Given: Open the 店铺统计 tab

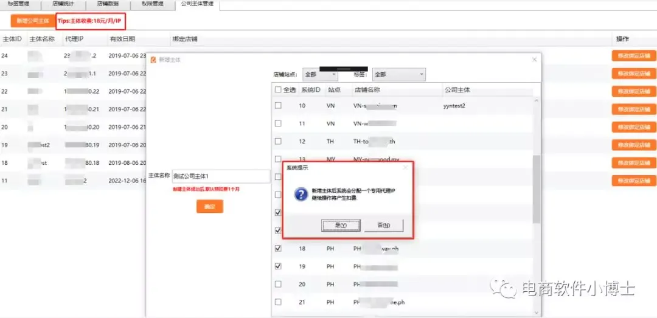Looking at the screenshot, I should pyautogui.click(x=63, y=5).
